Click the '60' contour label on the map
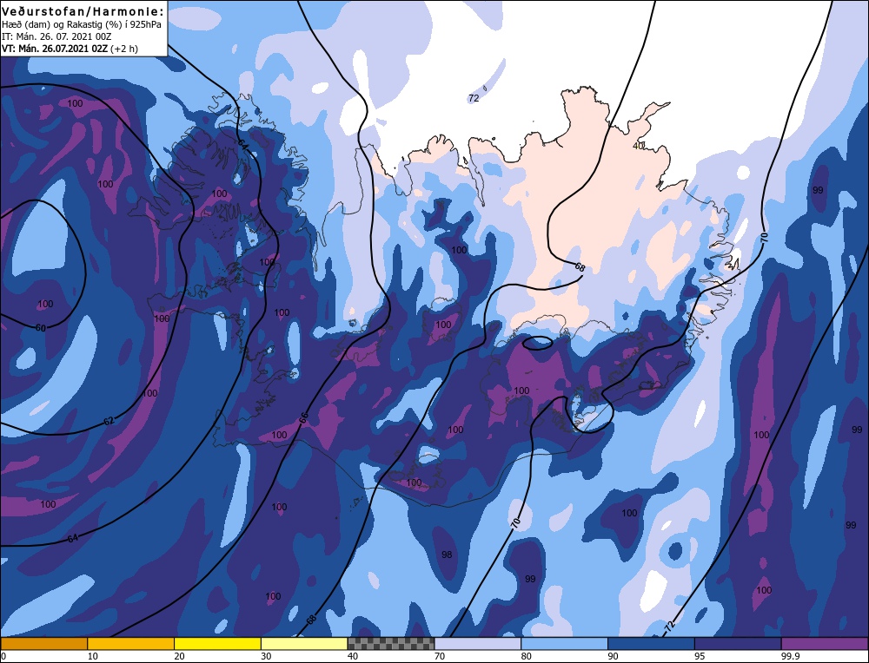Viewport: 869px width, 663px height. (41, 328)
